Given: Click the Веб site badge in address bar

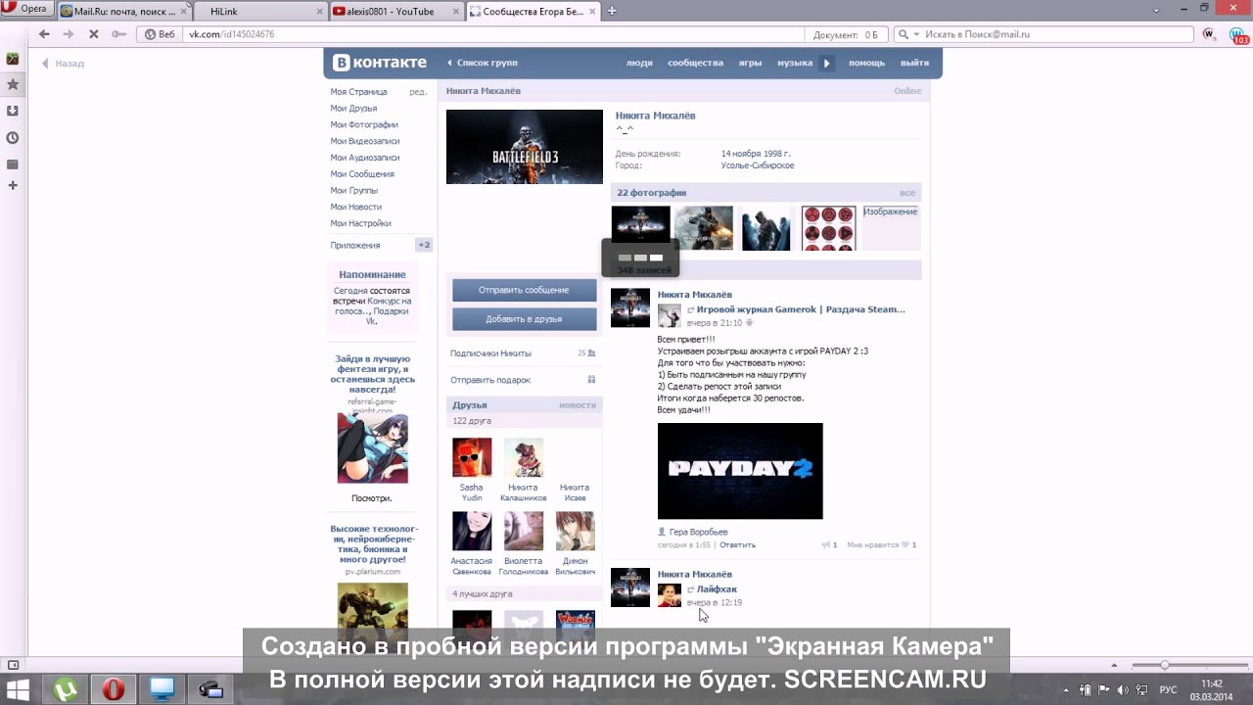Looking at the screenshot, I should point(161,34).
